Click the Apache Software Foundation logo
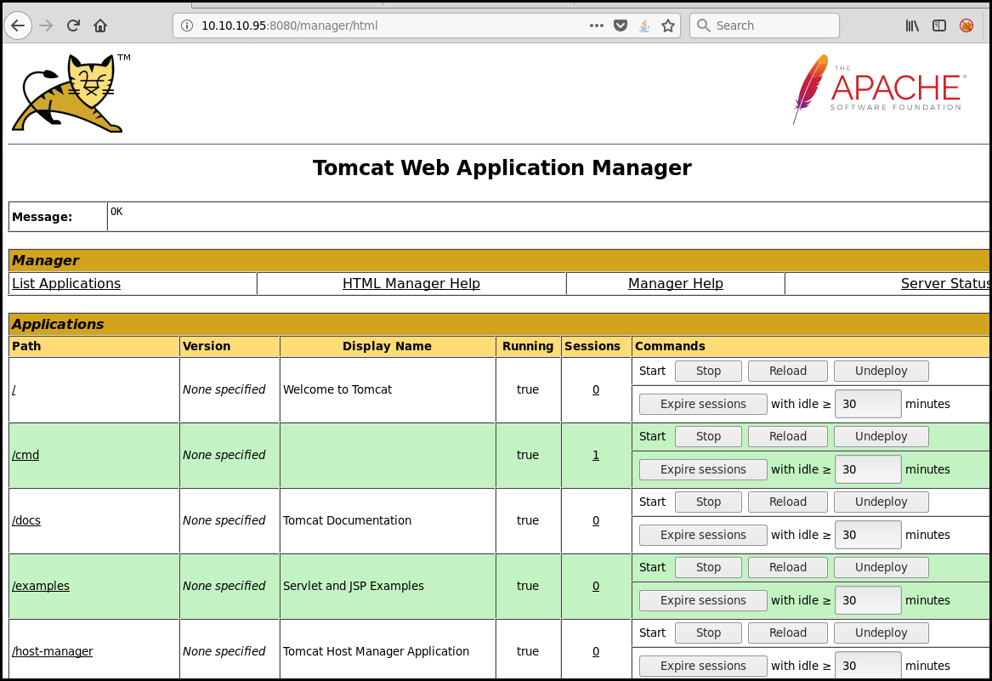 pyautogui.click(x=880, y=89)
